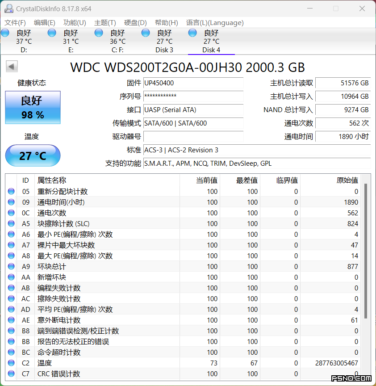
Task: Click status orb for drive D:
Action: coord(5,33)
